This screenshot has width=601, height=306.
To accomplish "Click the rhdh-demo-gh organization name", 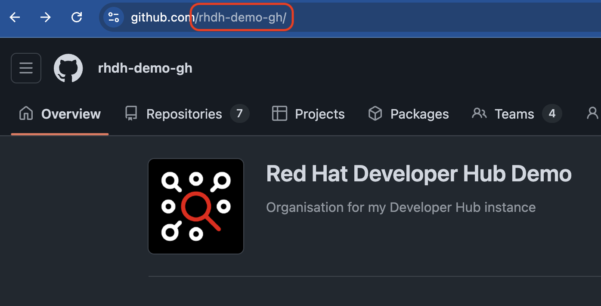I will 145,68.
